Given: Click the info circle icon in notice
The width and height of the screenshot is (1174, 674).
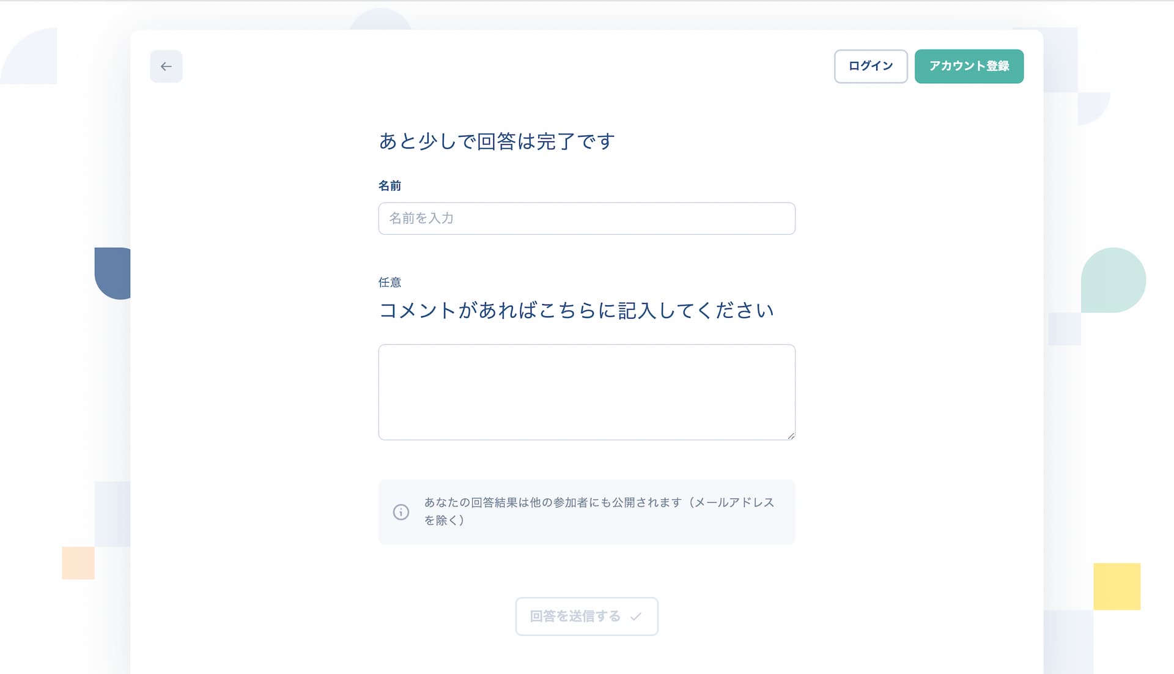Looking at the screenshot, I should point(401,512).
